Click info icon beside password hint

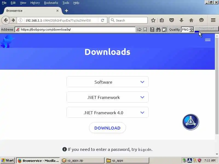pyautogui.click(x=65, y=149)
